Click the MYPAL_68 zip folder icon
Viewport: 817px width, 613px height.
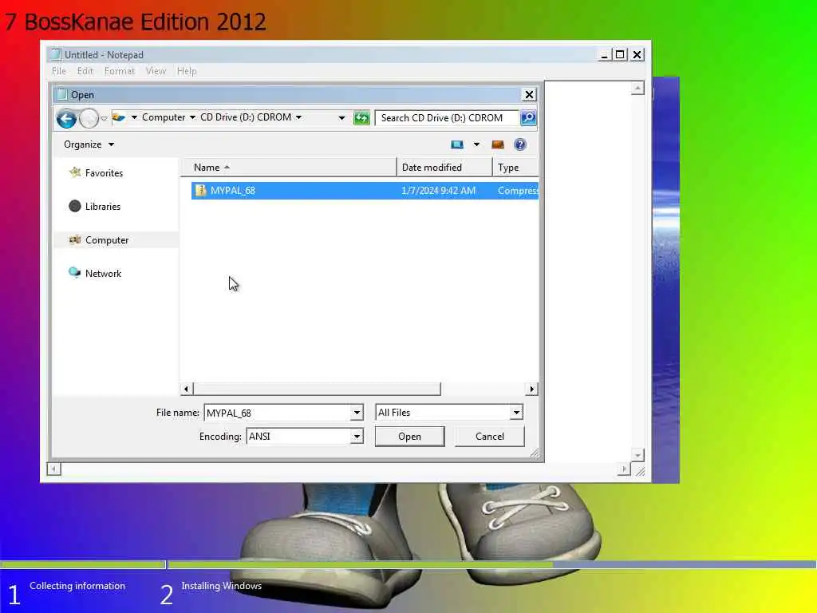pyautogui.click(x=200, y=191)
